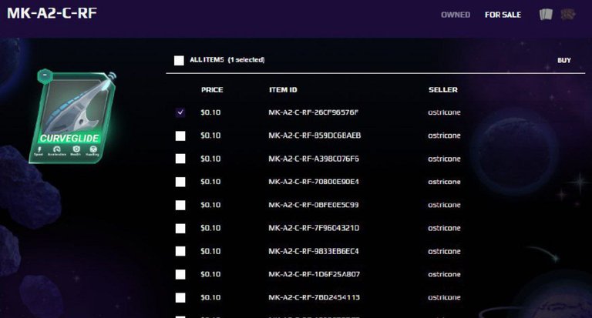592x318 pixels.
Task: Open seller ostricone on first row
Action: tap(444, 112)
